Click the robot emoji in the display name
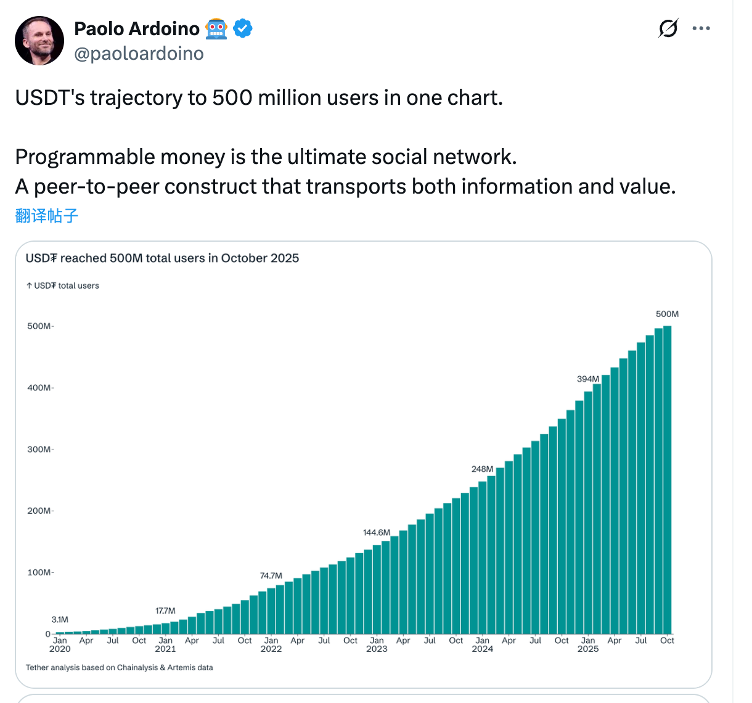This screenshot has height=703, width=752. click(x=215, y=28)
